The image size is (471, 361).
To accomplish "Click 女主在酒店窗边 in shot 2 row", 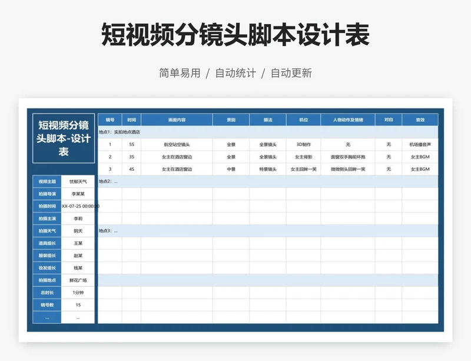I will [x=177, y=157].
